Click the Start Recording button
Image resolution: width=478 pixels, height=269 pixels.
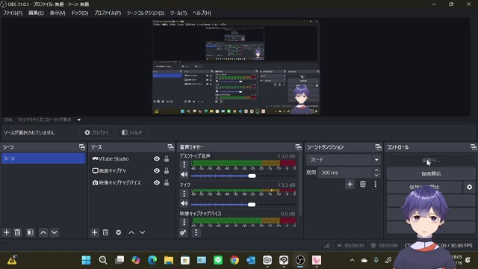pyautogui.click(x=431, y=173)
